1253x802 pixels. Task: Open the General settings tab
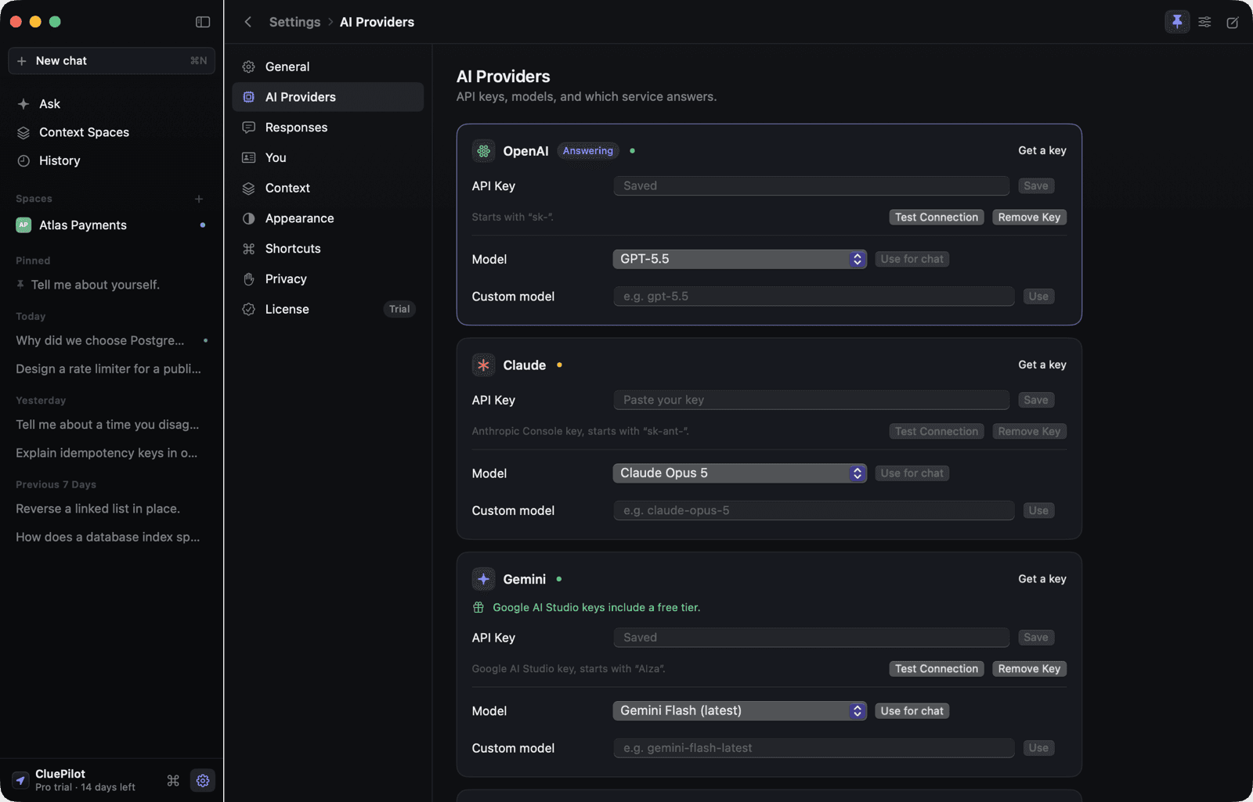[328, 67]
